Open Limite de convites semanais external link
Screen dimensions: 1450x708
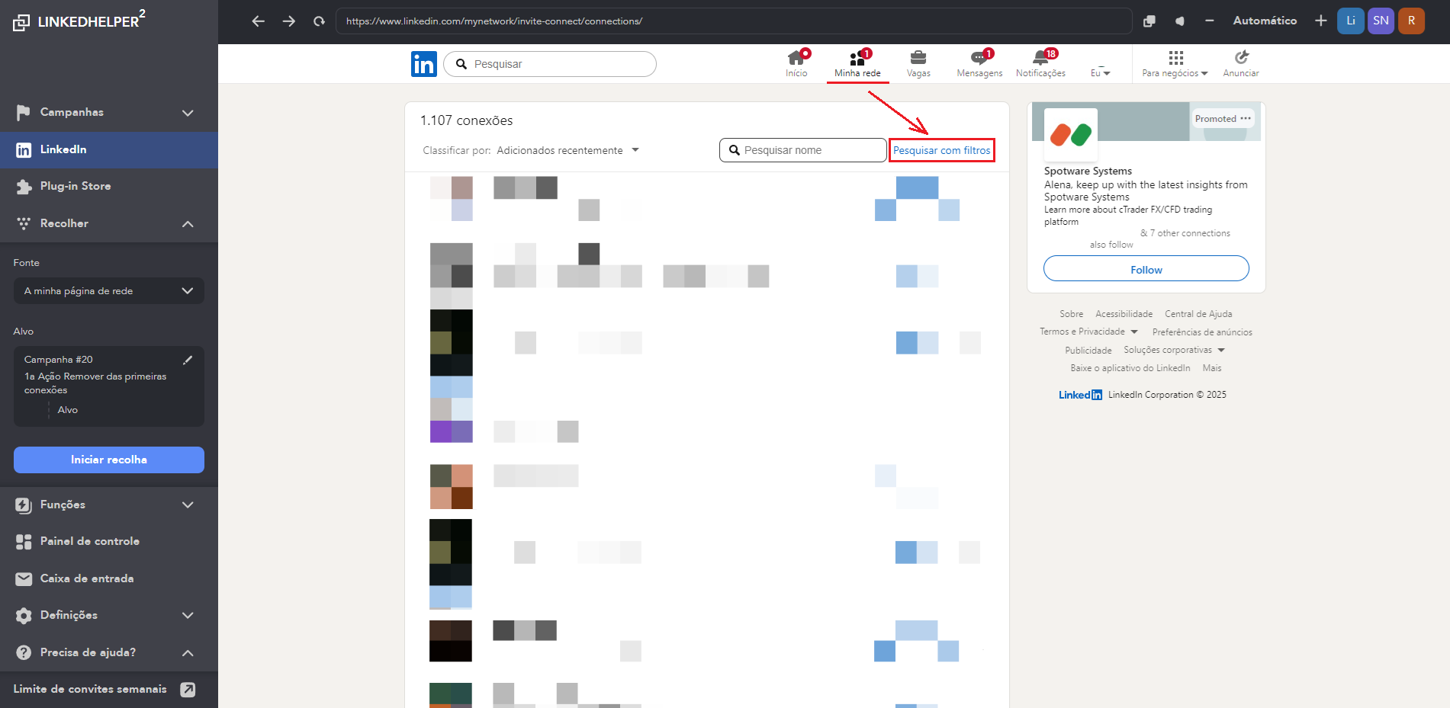tap(188, 689)
